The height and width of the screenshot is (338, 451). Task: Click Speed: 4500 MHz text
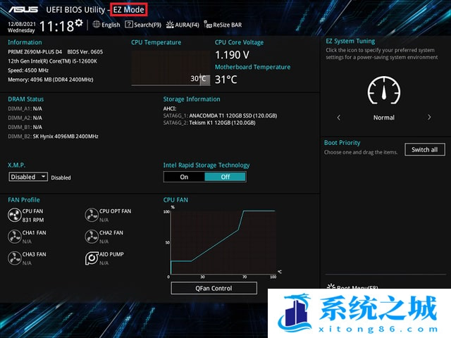coord(28,70)
